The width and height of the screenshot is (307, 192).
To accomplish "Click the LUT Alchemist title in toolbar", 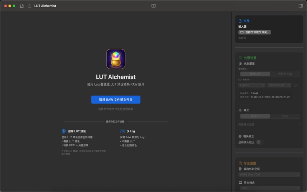I will coord(45,6).
